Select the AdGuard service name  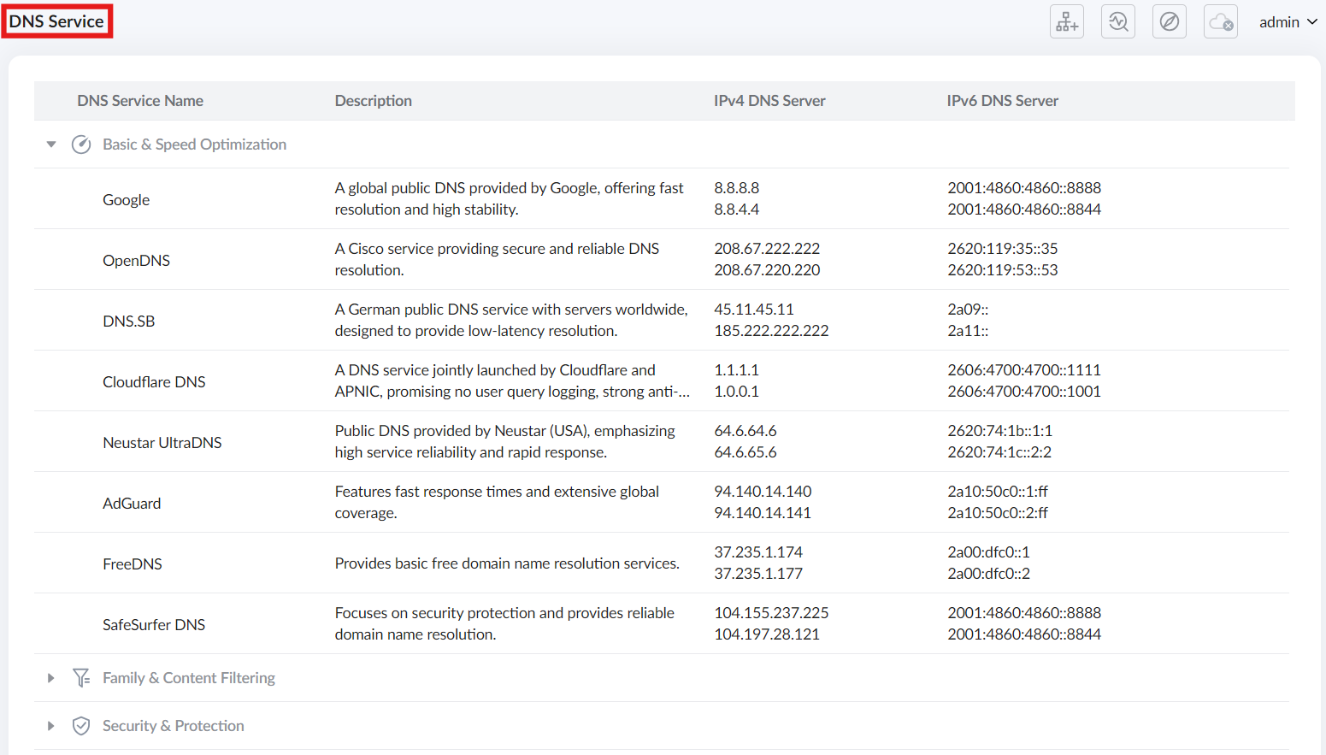[132, 504]
